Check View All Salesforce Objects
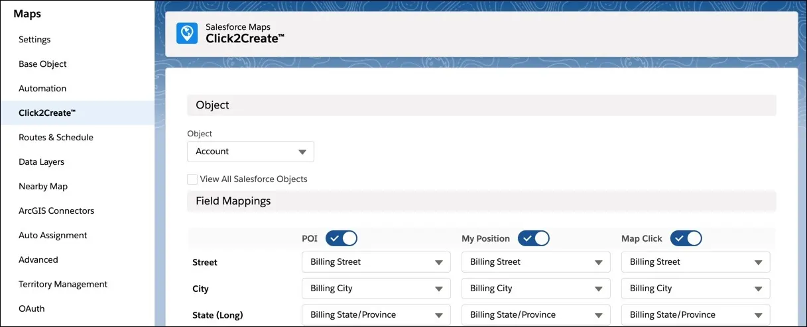Image resolution: width=807 pixels, height=327 pixels. pyautogui.click(x=192, y=179)
